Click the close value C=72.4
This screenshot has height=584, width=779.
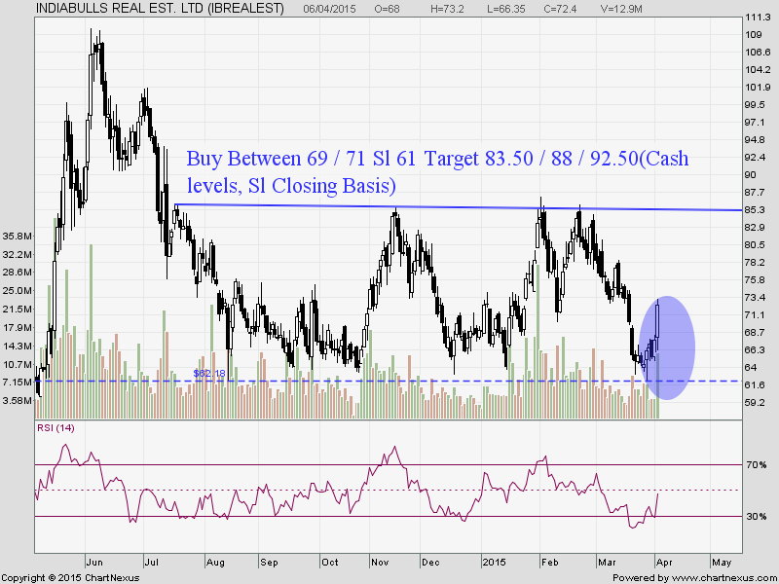click(x=560, y=9)
